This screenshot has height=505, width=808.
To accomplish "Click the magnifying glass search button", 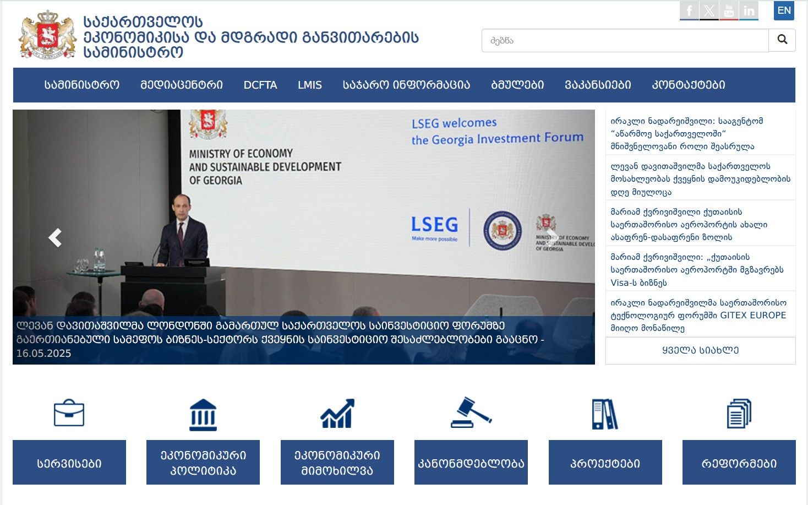I will pos(782,40).
